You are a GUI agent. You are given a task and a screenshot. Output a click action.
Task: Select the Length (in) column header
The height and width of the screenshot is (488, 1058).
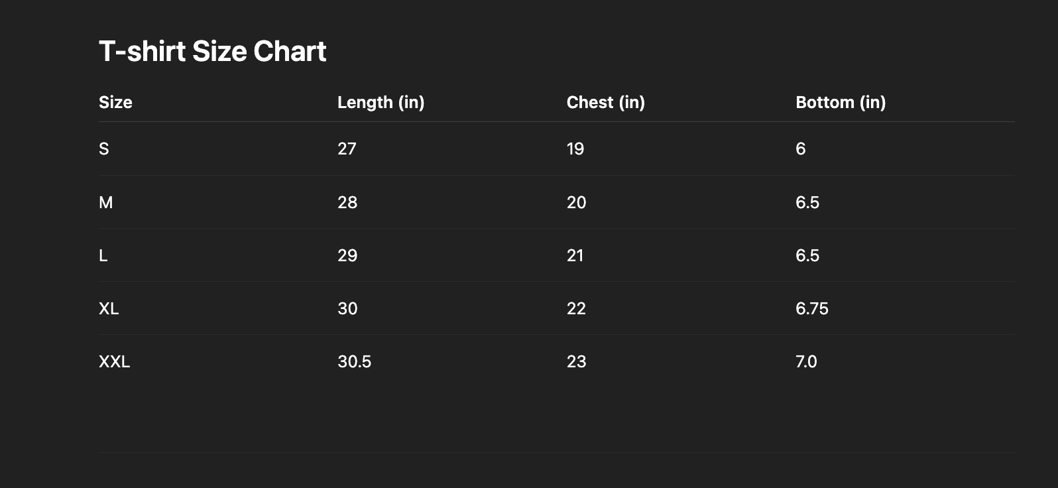(x=381, y=102)
